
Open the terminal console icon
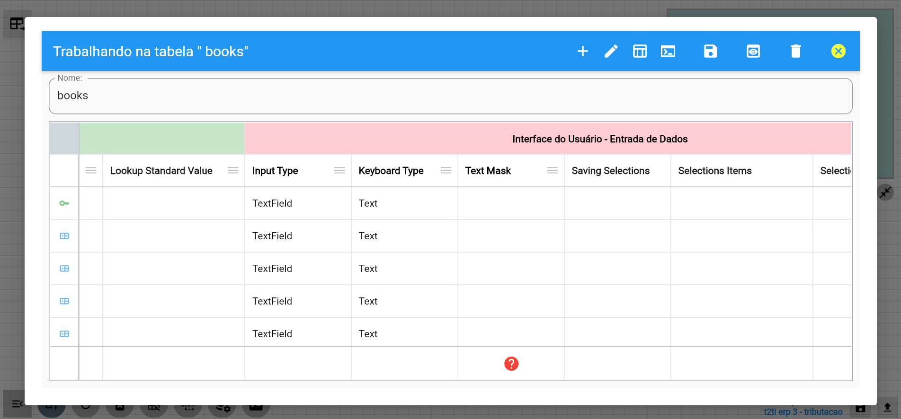668,51
